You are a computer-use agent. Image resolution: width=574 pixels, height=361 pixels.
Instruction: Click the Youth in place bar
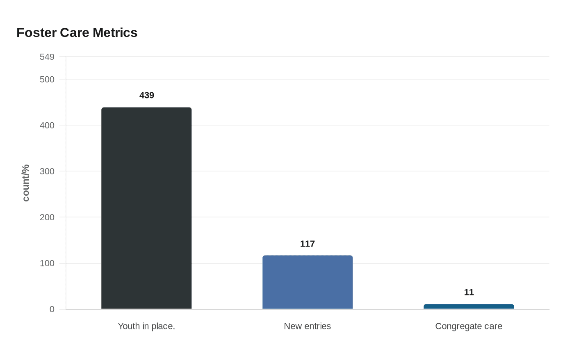(x=146, y=208)
